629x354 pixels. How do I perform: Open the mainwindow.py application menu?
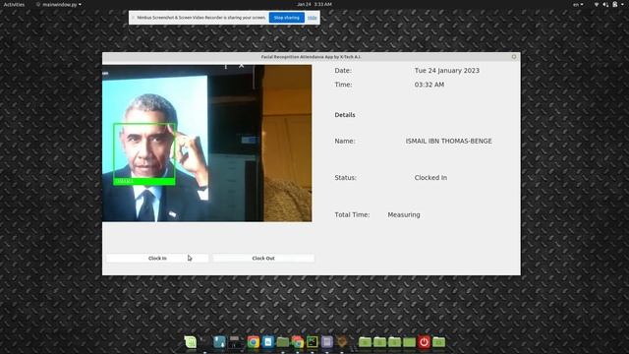tap(59, 4)
